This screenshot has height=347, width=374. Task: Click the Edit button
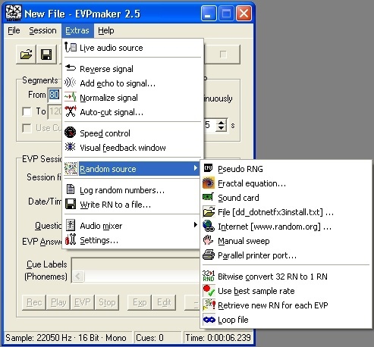(x=164, y=302)
